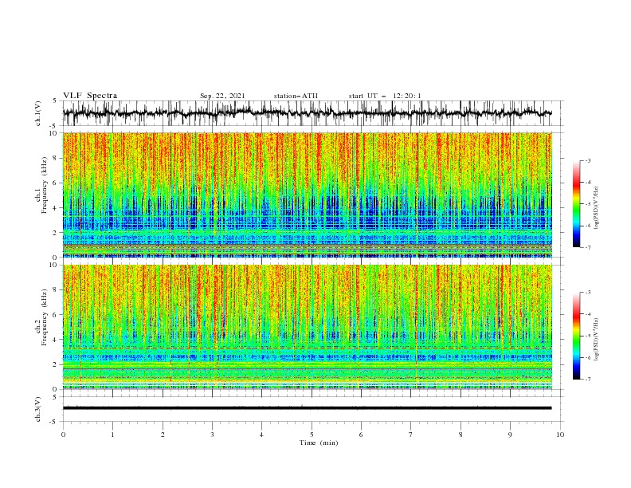Click the ch.1 "Frequency (kHz)" axis label
Screen dimensions: 631x488
(45, 185)
